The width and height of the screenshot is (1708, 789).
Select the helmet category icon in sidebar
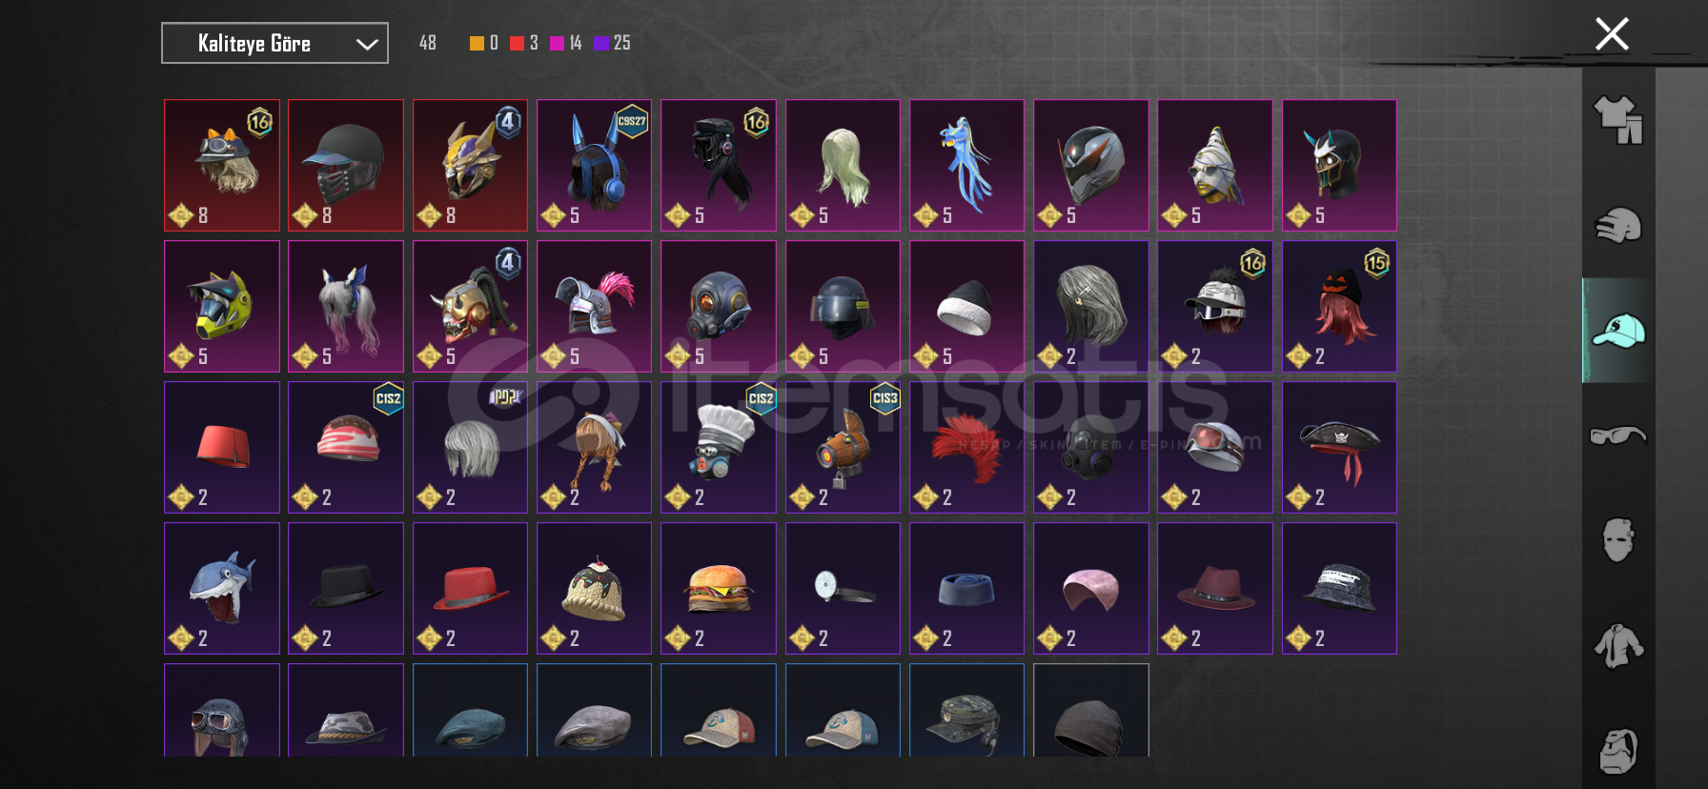(1618, 226)
